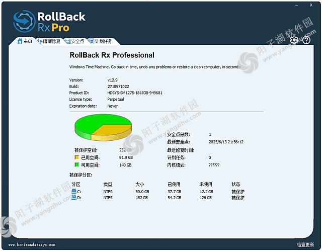Image resolution: width=322 pixels, height=251 pixels.
Task: Click the 37.7 GB used cell
Action: 175,192
